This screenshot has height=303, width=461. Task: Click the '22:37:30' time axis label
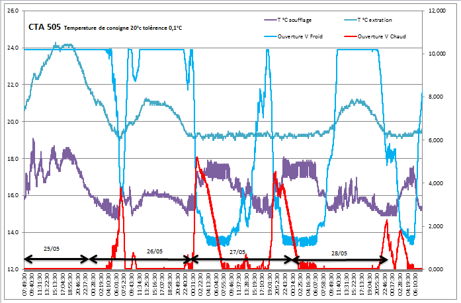85,284
